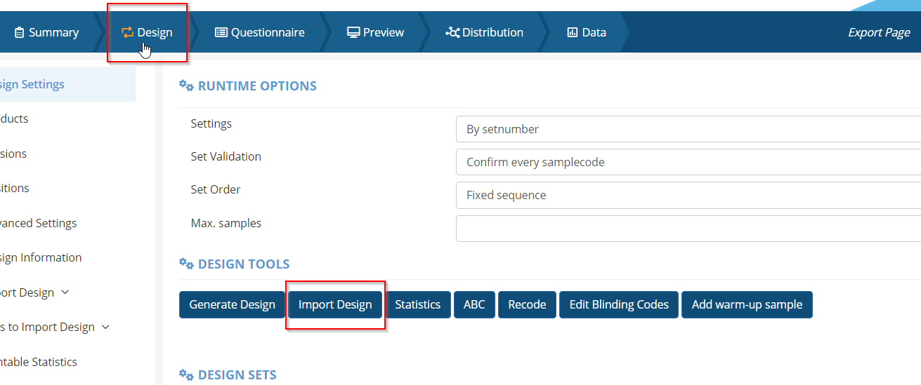This screenshot has height=385, width=921.
Task: Click the Runtime Options gears icon
Action: [186, 86]
